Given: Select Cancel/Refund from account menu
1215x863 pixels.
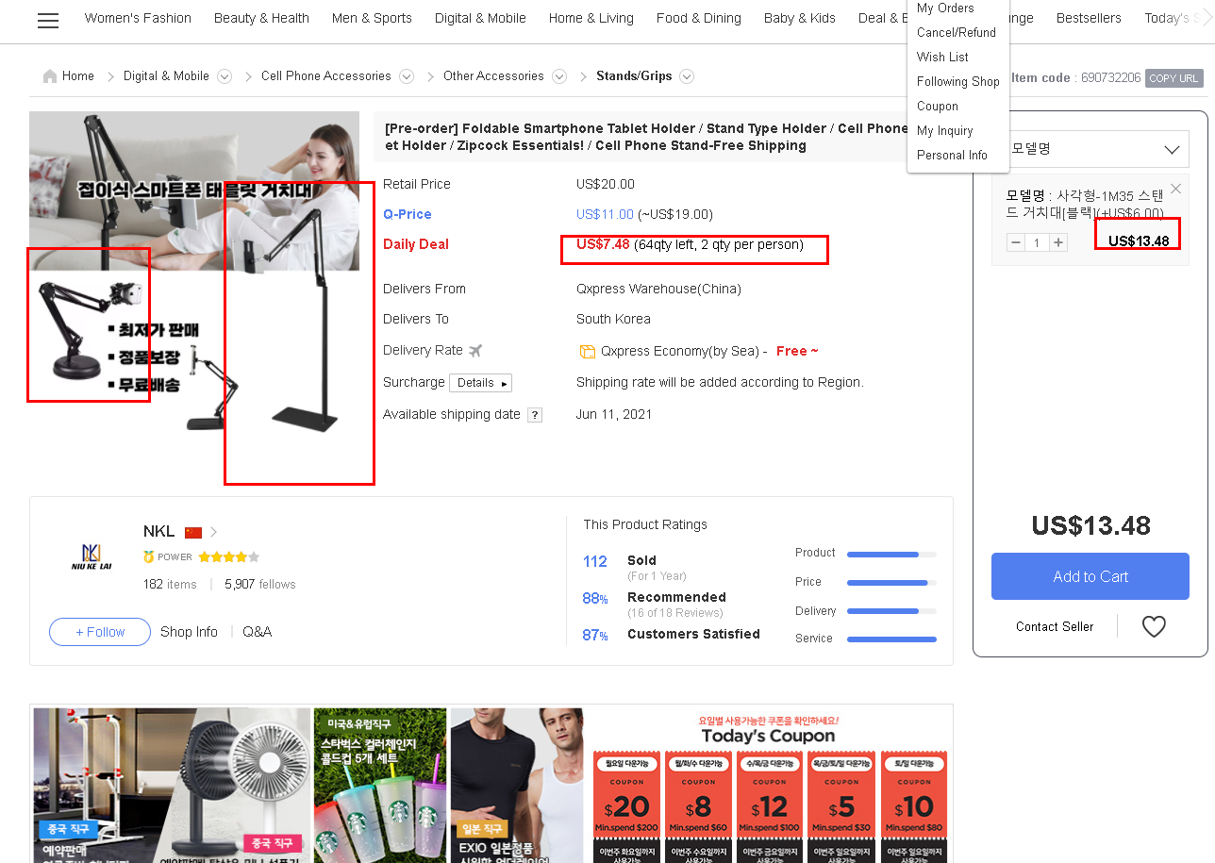Looking at the screenshot, I should tap(957, 33).
